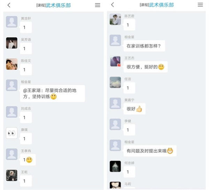Tap the grinning emoji after 提出来哦
This screenshot has width=209, height=190.
click(170, 151)
